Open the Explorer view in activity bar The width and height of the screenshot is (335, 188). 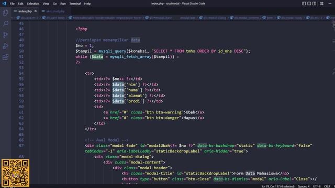tap(6, 13)
